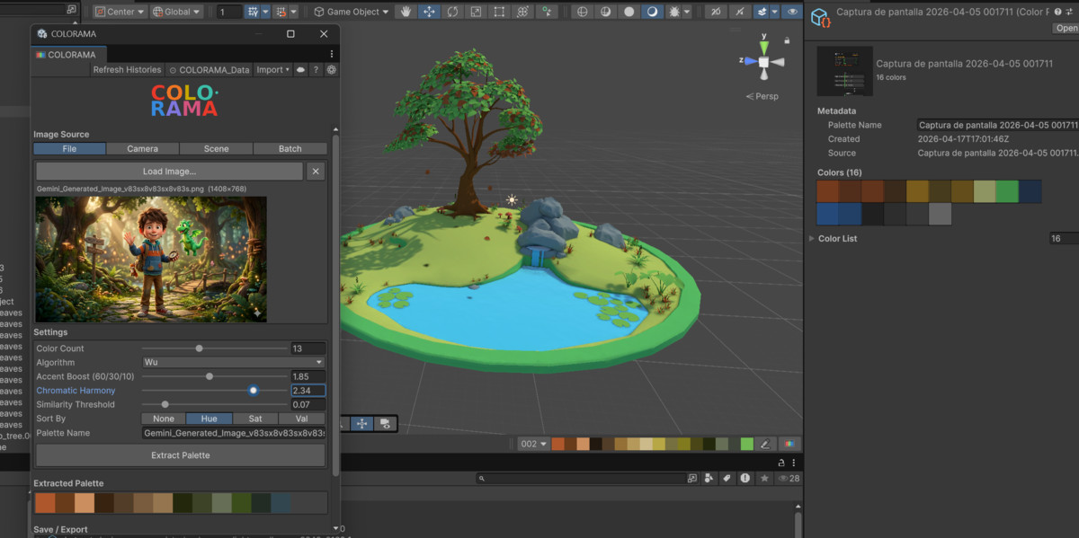The height and width of the screenshot is (538, 1079).
Task: Set Sort By to None
Action: tap(164, 419)
